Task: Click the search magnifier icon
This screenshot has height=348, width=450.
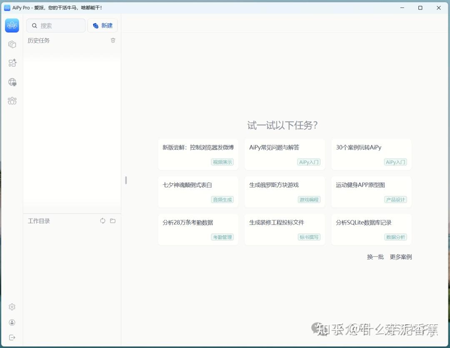Action: 35,25
